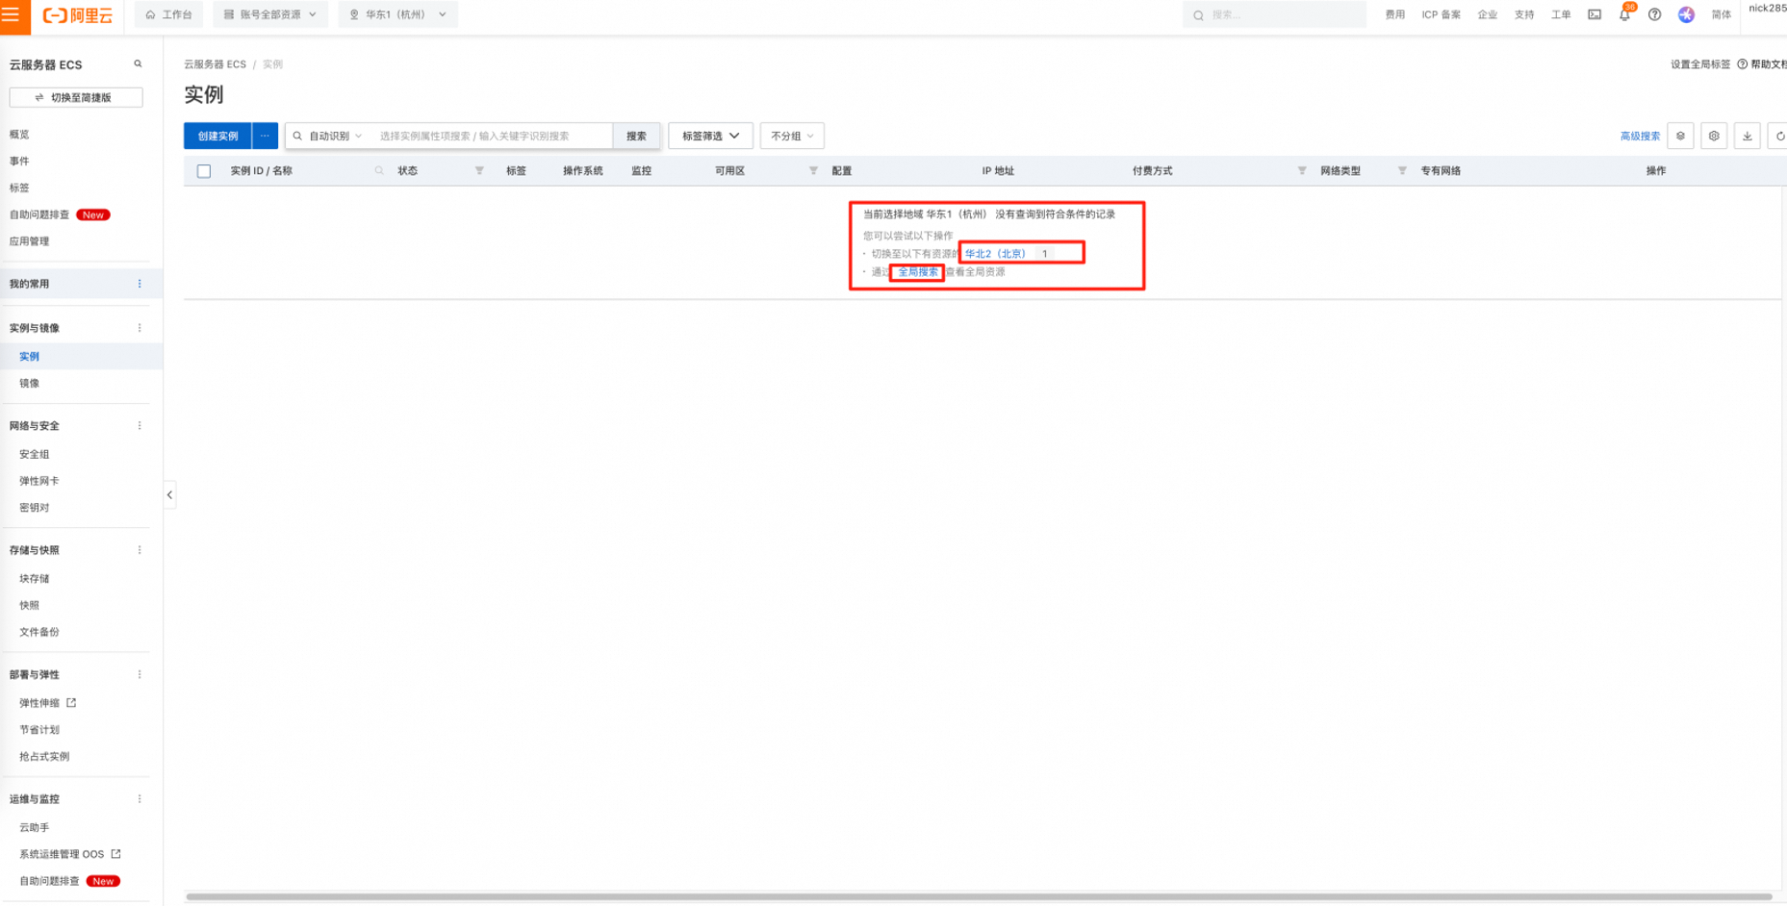Expand the 账号全部资源 dropdown
This screenshot has width=1787, height=906.
270,14
